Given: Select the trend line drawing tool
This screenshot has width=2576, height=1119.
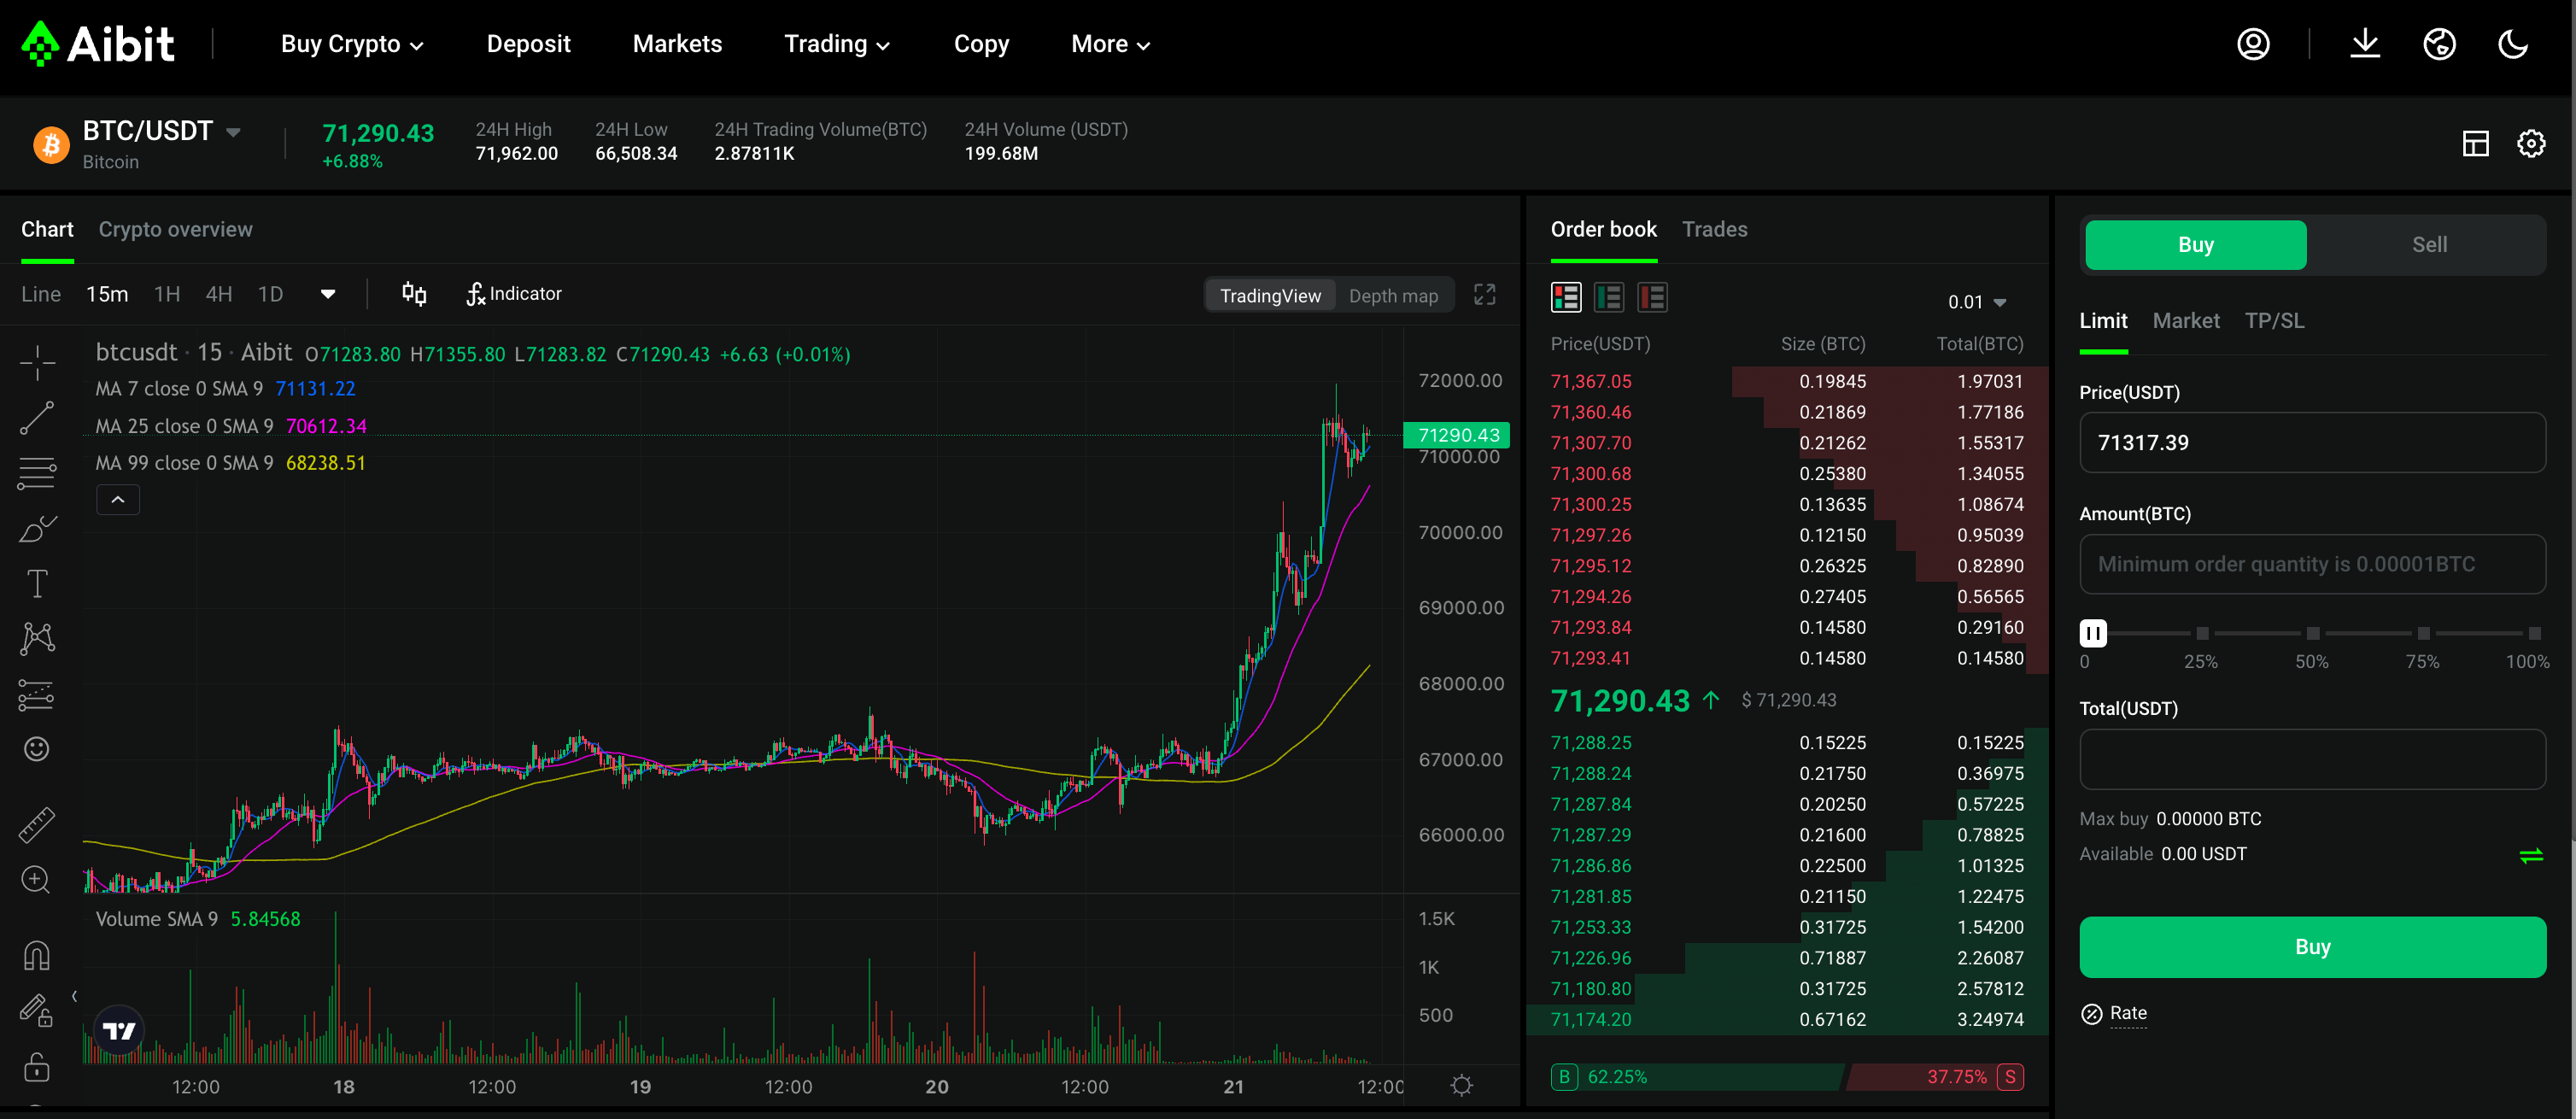Looking at the screenshot, I should (x=37, y=418).
